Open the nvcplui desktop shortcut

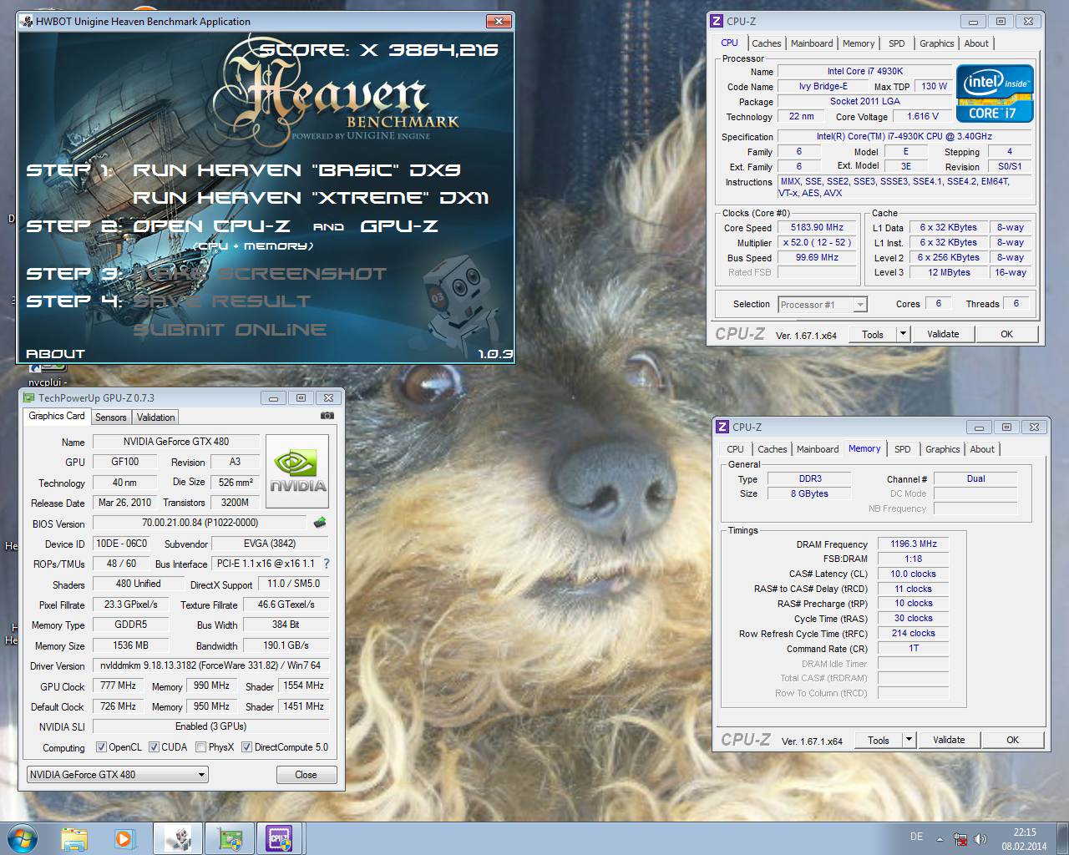[46, 376]
